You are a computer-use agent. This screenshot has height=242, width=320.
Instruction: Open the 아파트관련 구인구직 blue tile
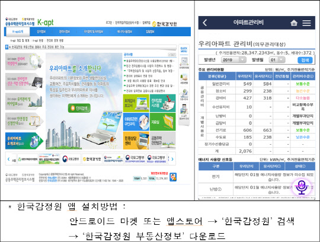pos(136,122)
